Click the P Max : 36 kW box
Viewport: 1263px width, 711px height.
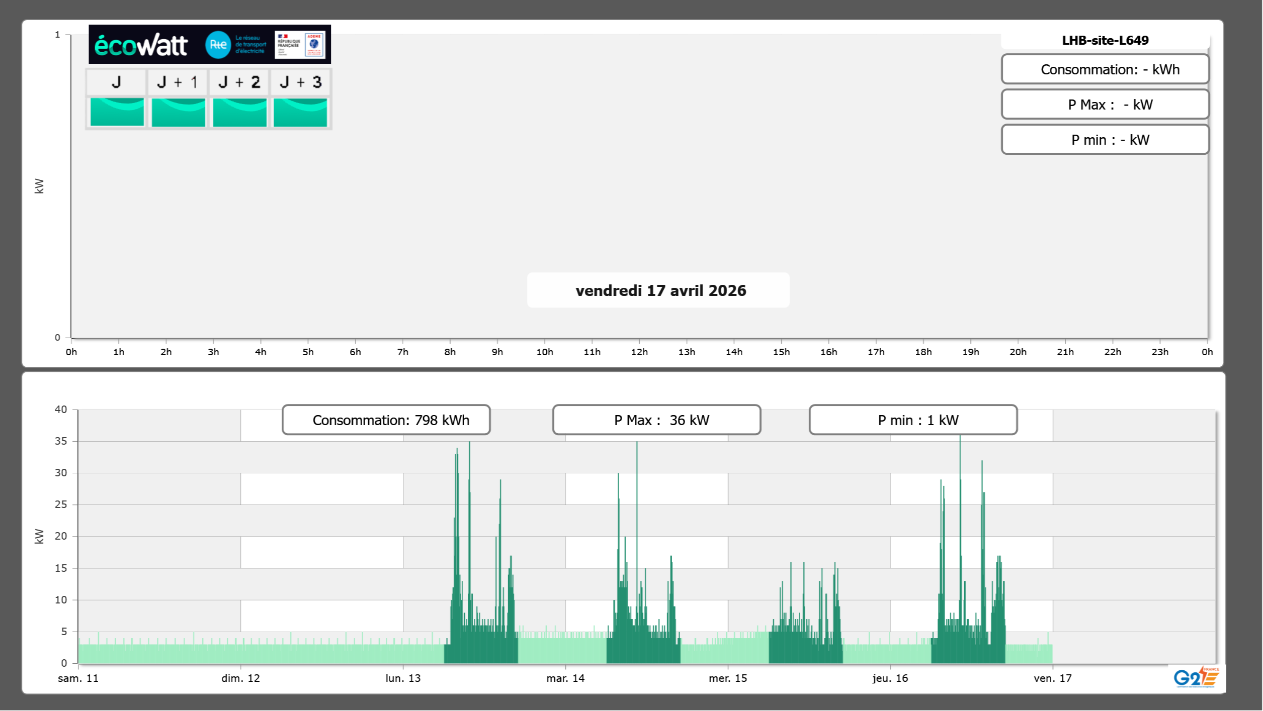[x=656, y=420]
